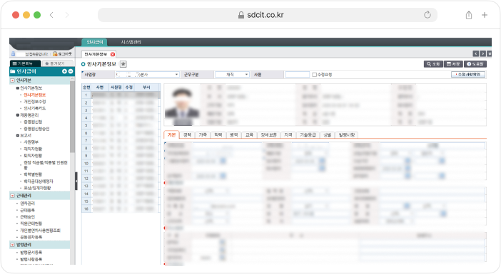Click the 저장 save button with disk icon
This screenshot has height=274, width=501.
453,64
